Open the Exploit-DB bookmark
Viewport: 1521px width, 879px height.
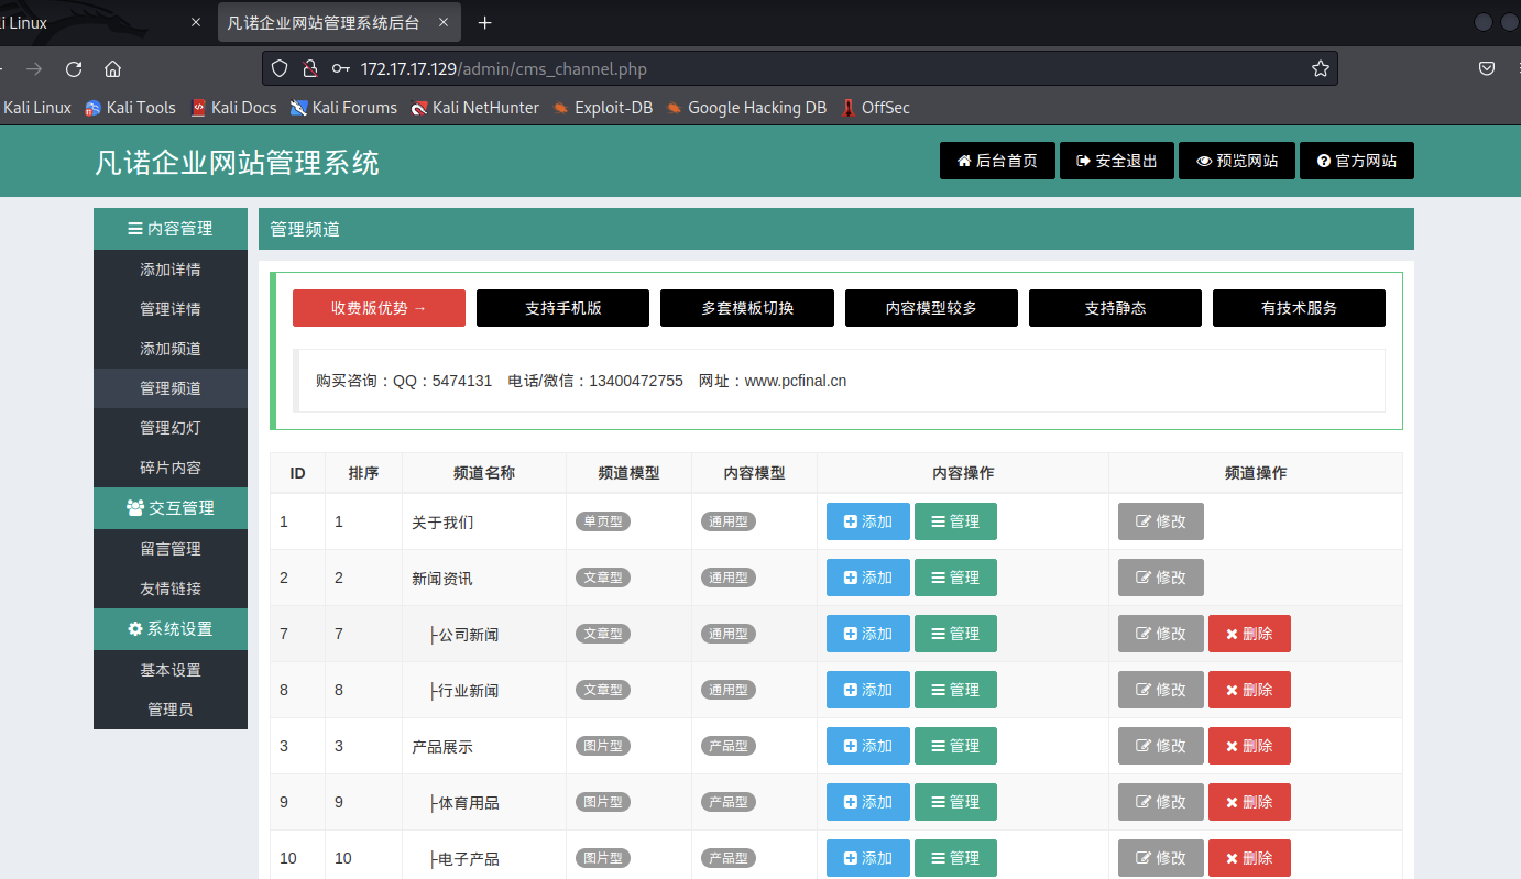click(x=603, y=107)
